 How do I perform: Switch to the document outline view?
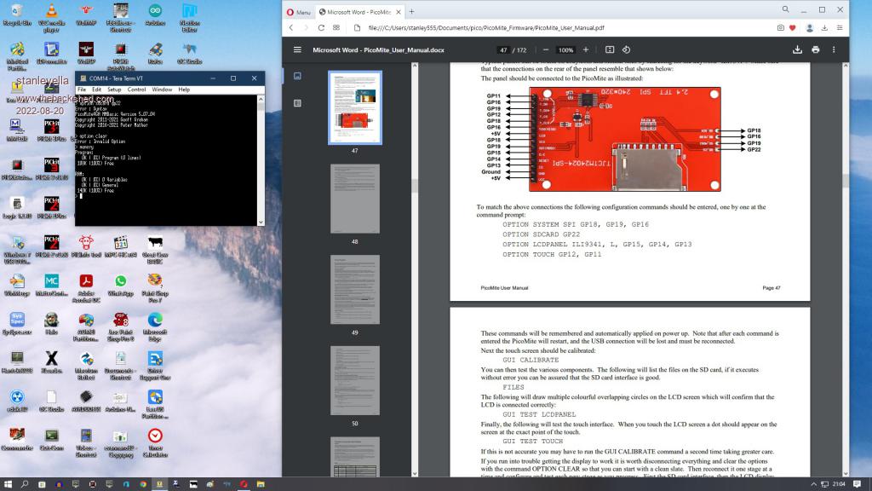tap(297, 103)
